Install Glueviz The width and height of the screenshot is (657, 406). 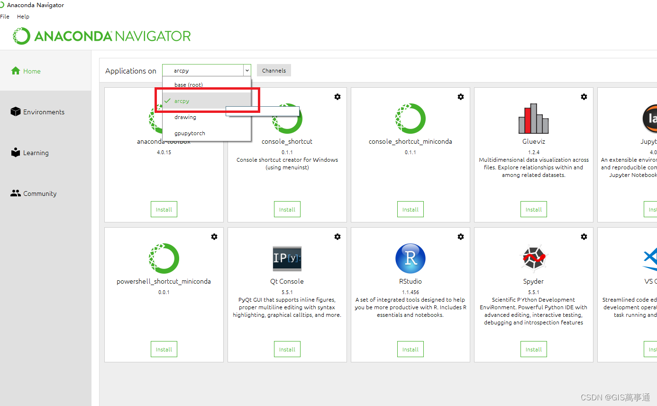pos(534,209)
